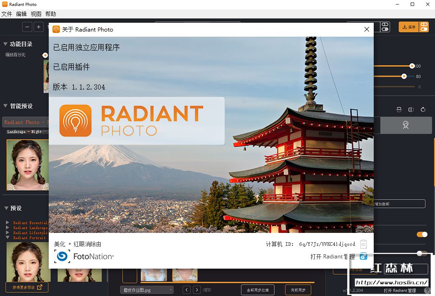The width and height of the screenshot is (435, 296).
Task: Click the flip horizontal mirror icon
Action: coord(411,109)
